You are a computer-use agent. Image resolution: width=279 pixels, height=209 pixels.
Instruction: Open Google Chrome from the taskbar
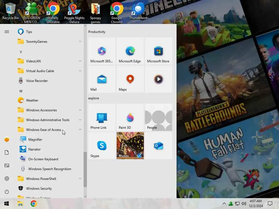tap(34, 204)
